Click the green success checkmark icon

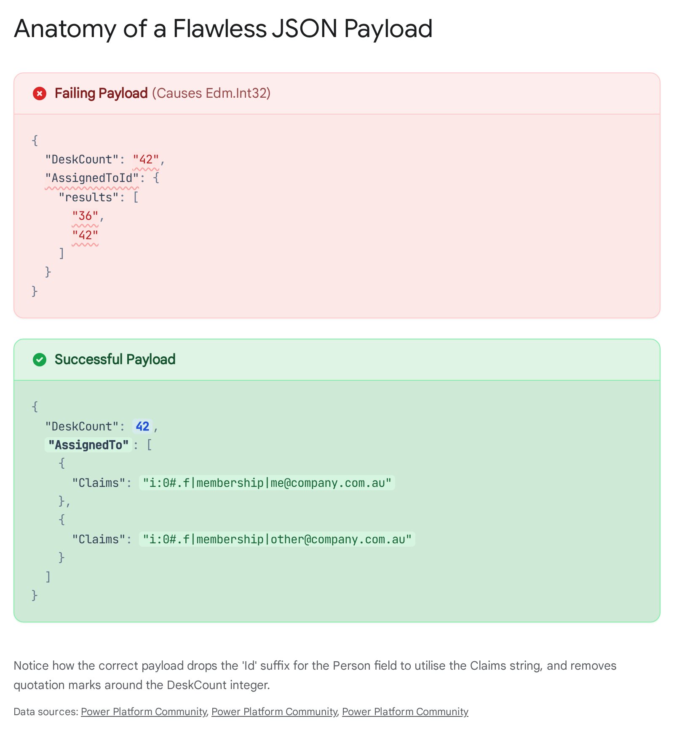[x=40, y=360]
